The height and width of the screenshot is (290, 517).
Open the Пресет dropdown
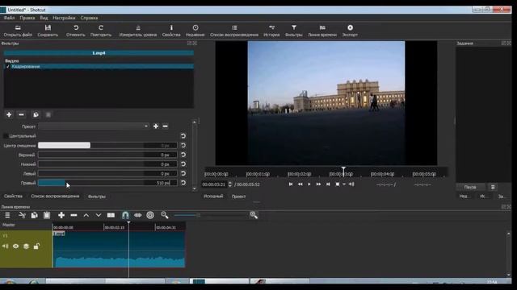[94, 126]
